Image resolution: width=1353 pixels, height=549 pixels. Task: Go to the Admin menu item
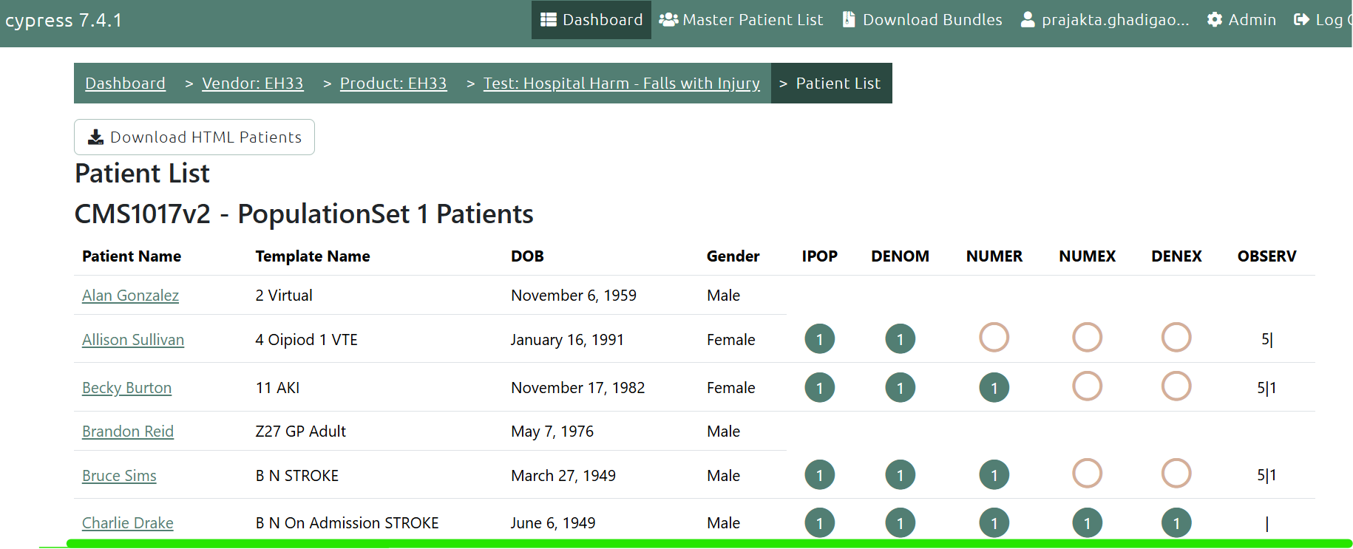click(1251, 20)
